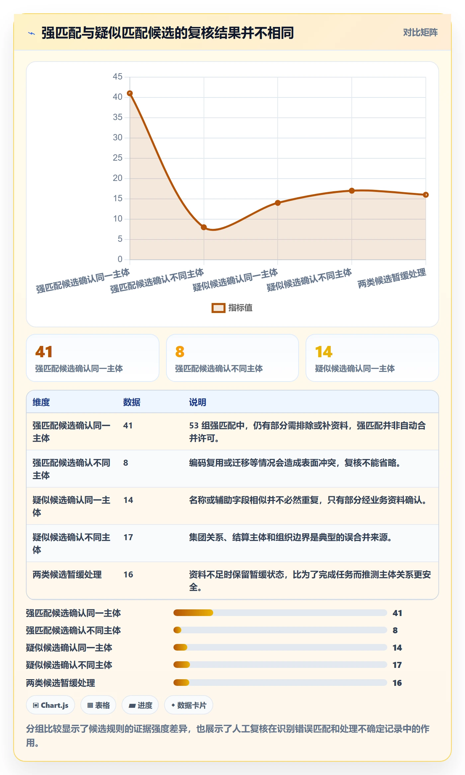Image resolution: width=465 pixels, height=775 pixels.
Task: Click description 资料不足时保留暂缓状态
Action: [310, 581]
